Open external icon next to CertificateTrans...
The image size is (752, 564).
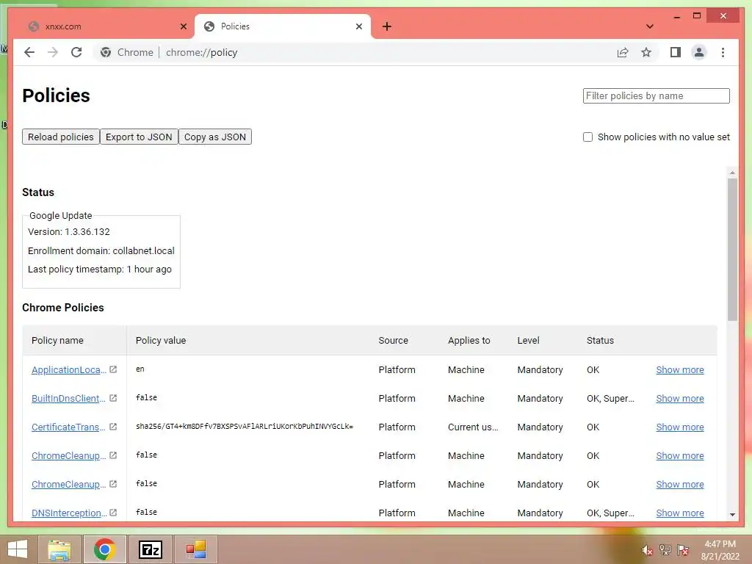coord(113,427)
